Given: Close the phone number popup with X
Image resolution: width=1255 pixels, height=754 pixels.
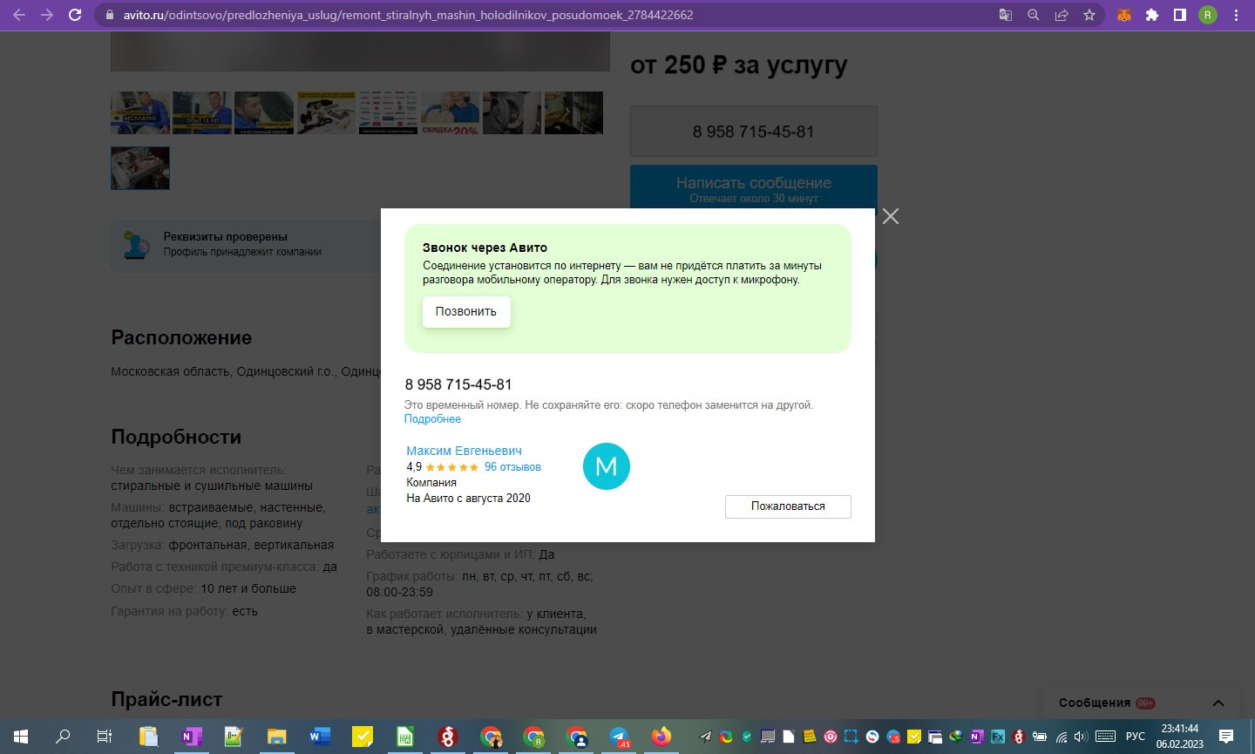Looking at the screenshot, I should [890, 216].
